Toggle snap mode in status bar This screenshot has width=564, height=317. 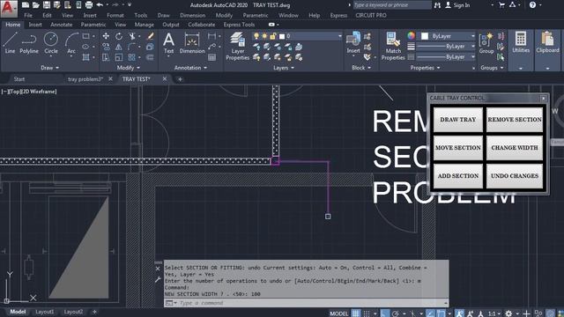[367, 313]
